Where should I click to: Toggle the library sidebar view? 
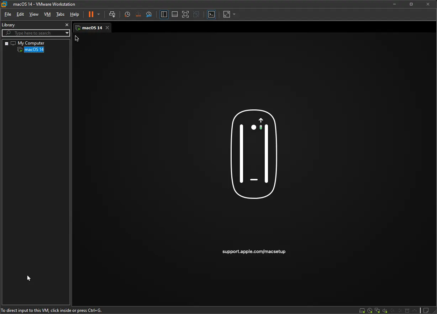pos(164,14)
